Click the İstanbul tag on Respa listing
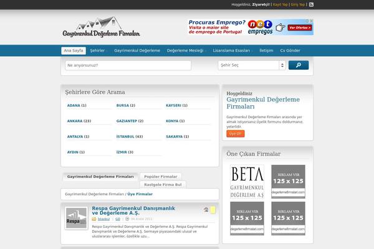 103,218
